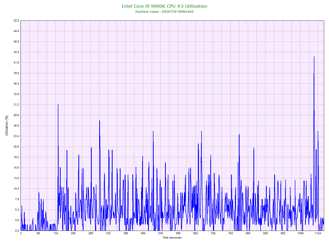
Task: Click the 266 time axis label
Action: tap(91, 233)
